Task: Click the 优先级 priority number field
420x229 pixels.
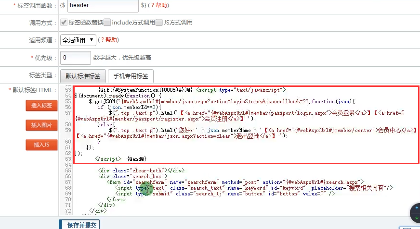Action: pyautogui.click(x=76, y=58)
